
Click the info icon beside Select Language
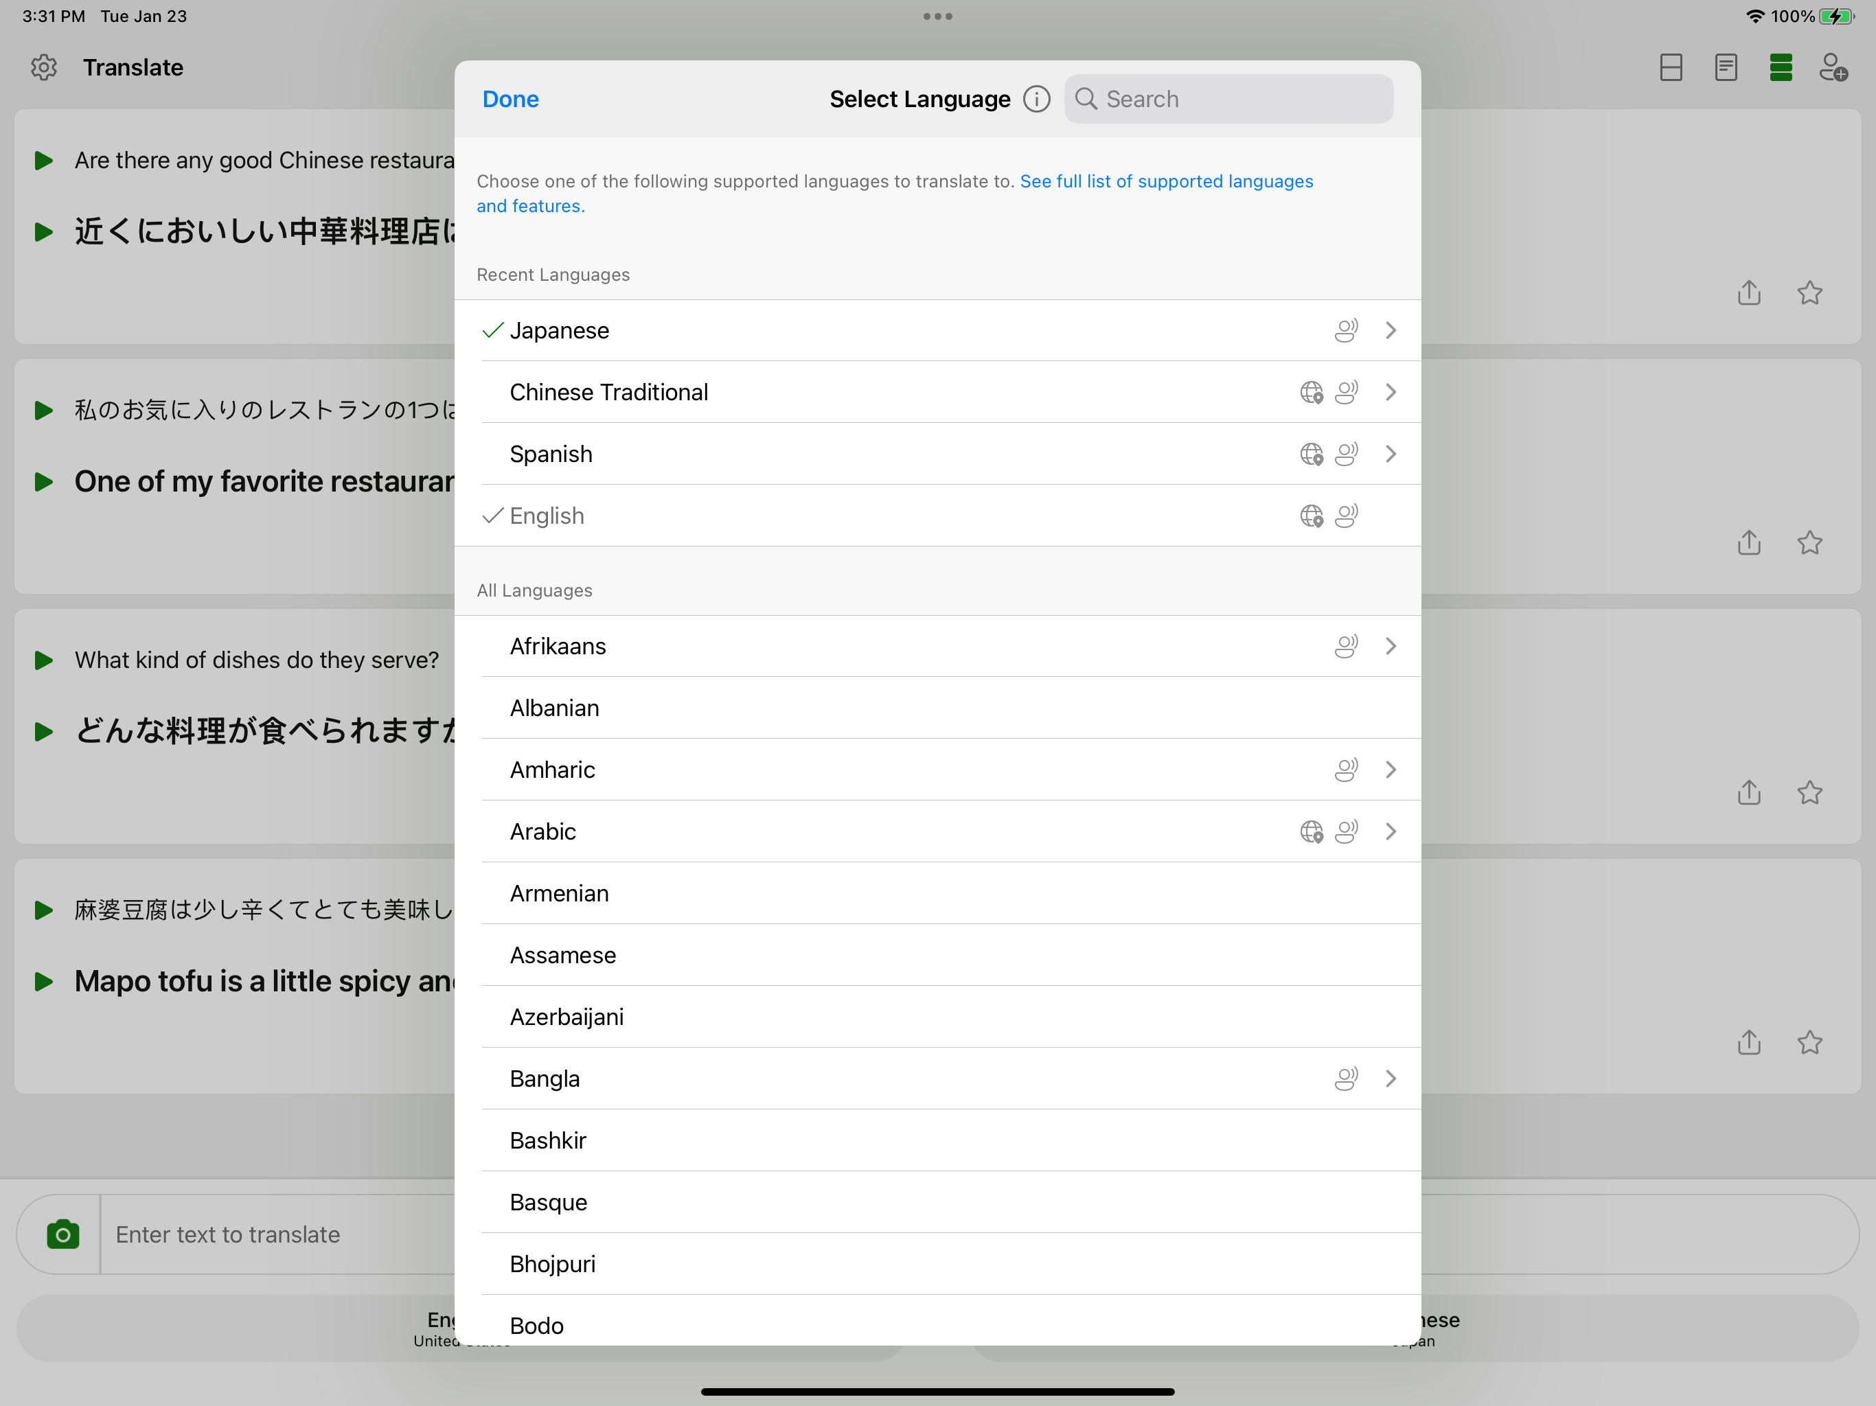tap(1036, 100)
